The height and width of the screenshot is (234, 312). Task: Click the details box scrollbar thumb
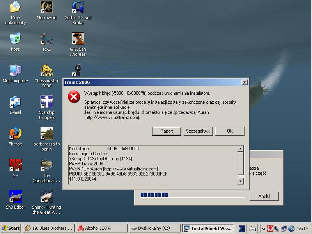click(x=240, y=163)
